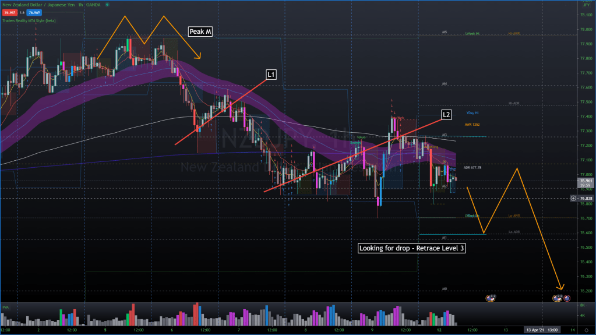This screenshot has height=335, width=596.
Task: Select the Peak M text label
Action: [199, 31]
